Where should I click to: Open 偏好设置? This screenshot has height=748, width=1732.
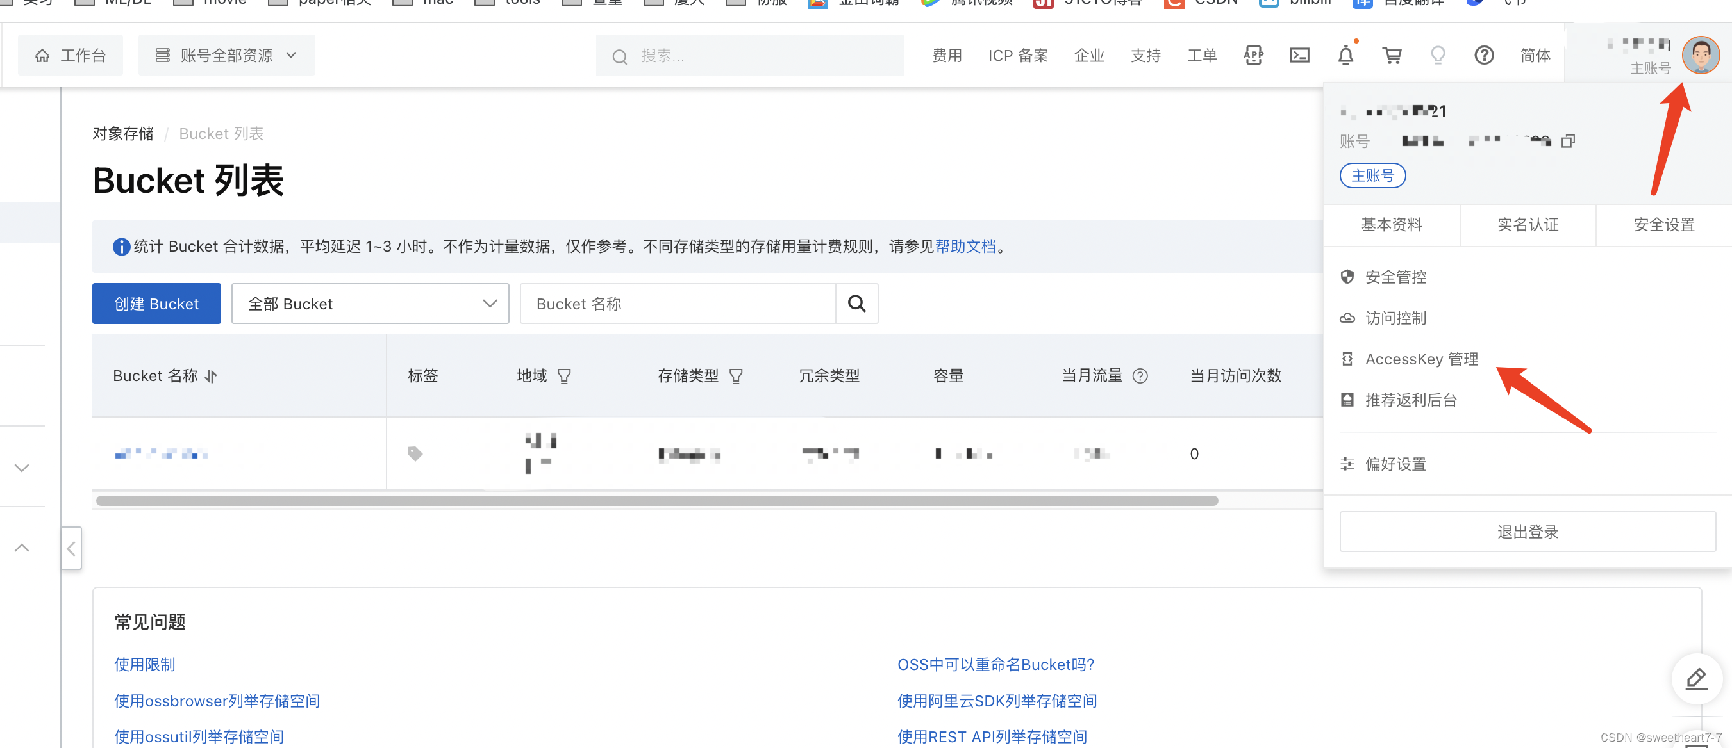pos(1395,463)
